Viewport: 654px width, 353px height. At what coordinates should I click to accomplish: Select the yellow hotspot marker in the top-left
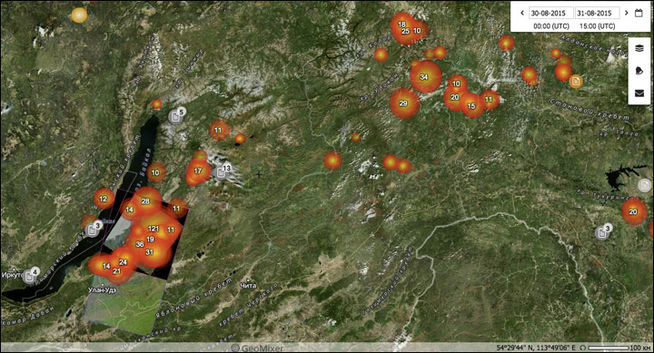tap(79, 15)
